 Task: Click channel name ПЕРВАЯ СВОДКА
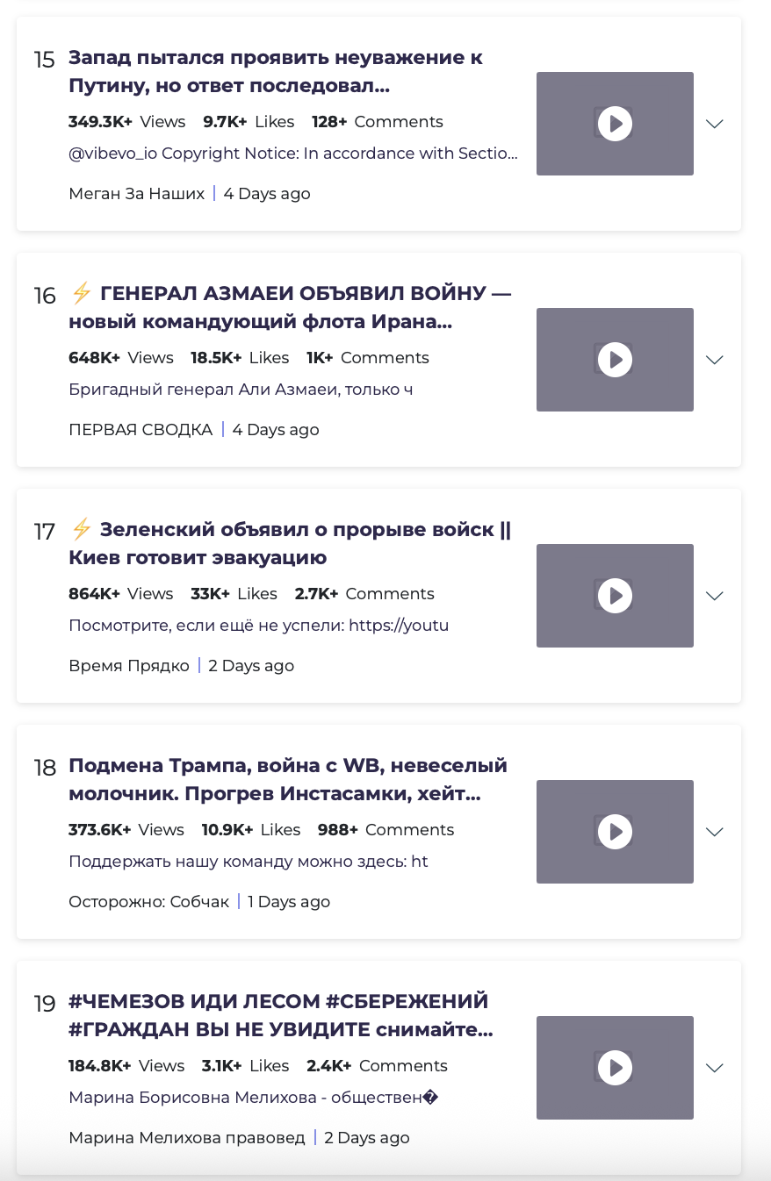point(141,430)
